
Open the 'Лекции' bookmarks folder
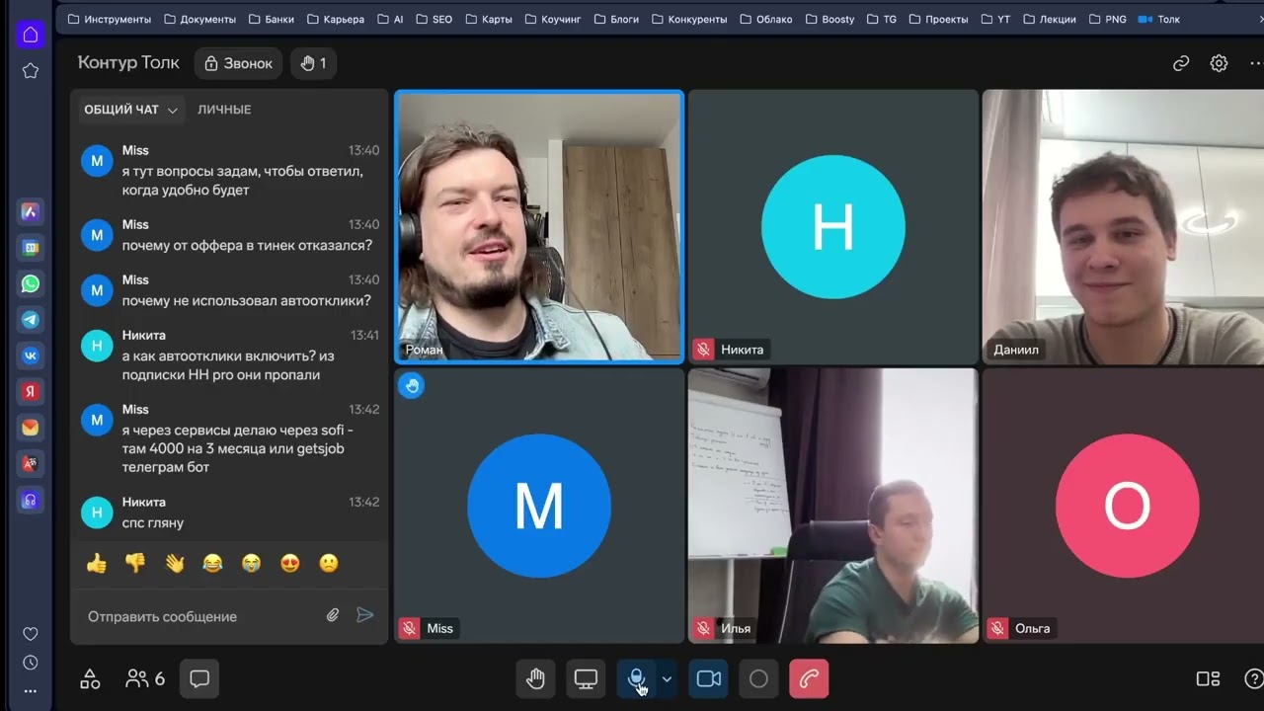pos(1049,19)
